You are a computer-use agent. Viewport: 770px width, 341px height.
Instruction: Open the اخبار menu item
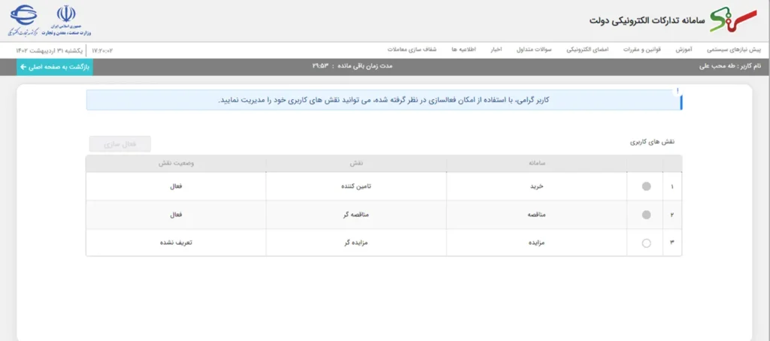click(x=496, y=50)
